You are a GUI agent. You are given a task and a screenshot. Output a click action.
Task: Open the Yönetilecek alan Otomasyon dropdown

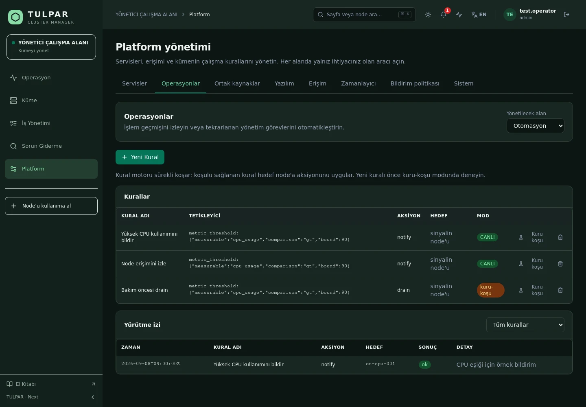pos(536,126)
